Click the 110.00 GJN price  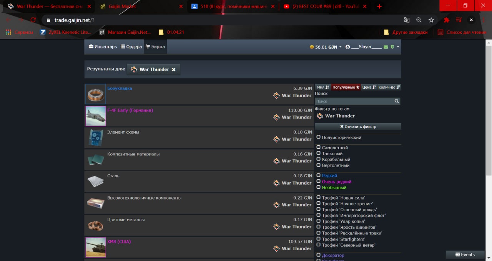point(300,110)
